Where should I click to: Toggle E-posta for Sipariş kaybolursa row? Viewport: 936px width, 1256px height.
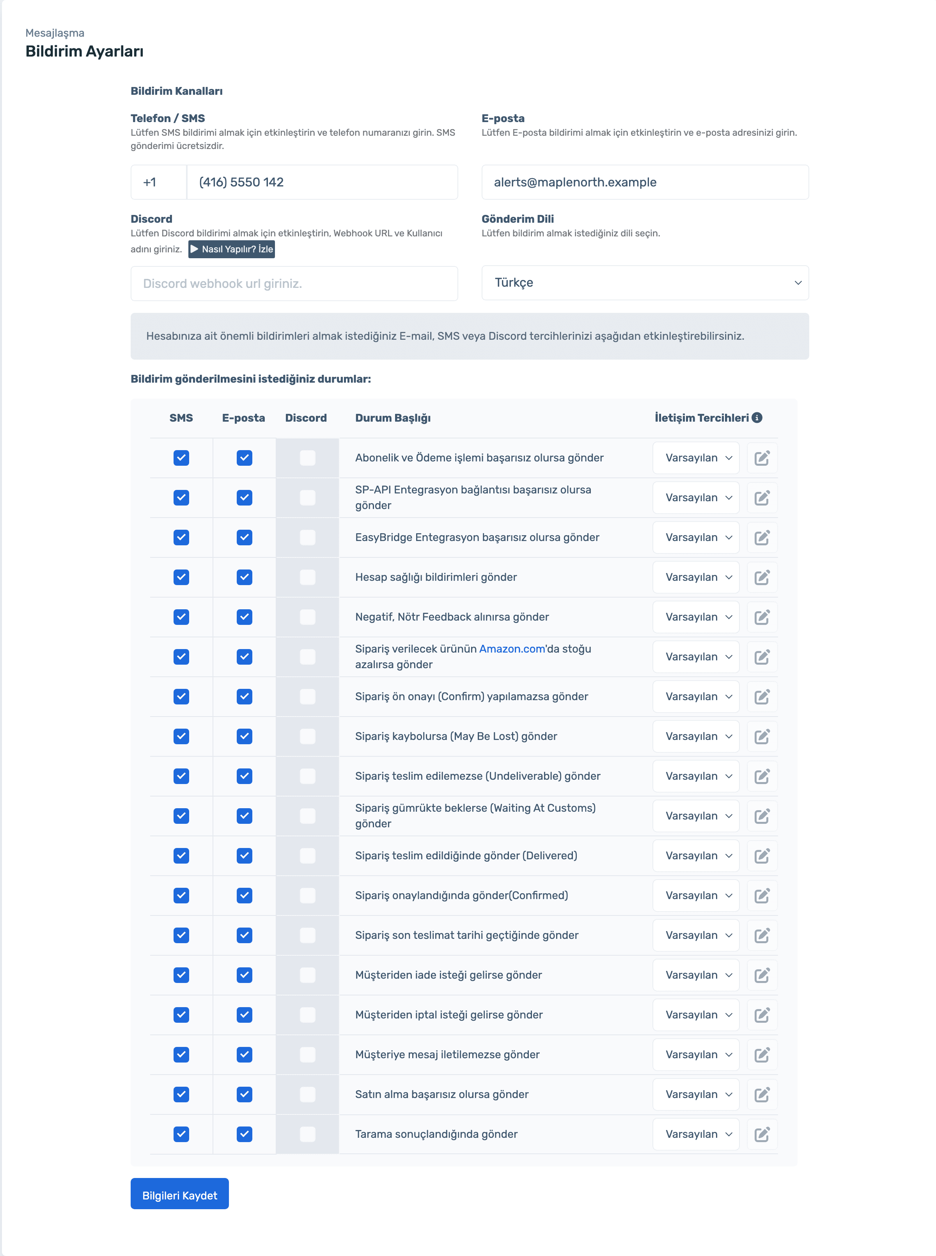pyautogui.click(x=244, y=736)
